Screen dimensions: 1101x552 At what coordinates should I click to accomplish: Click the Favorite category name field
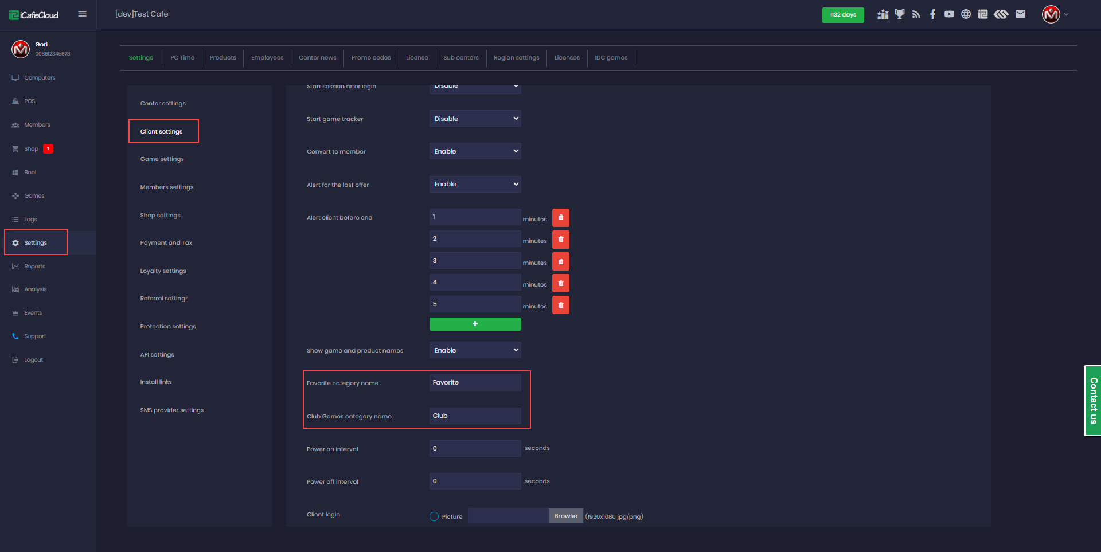click(x=475, y=383)
